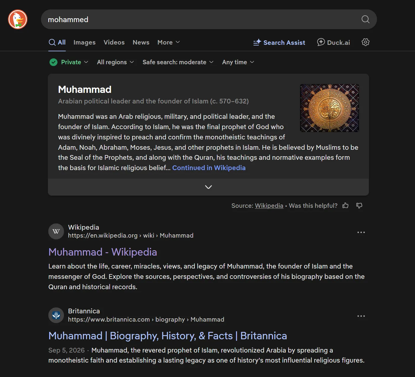Screen dimensions: 415x377
Task: Click the Wikipedia W favicon
Action: pyautogui.click(x=56, y=231)
